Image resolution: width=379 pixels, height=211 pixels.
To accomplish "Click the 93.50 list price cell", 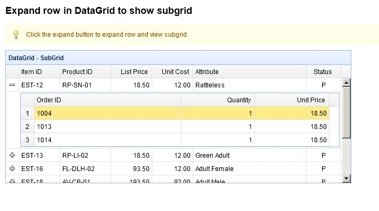I will pyautogui.click(x=131, y=168).
